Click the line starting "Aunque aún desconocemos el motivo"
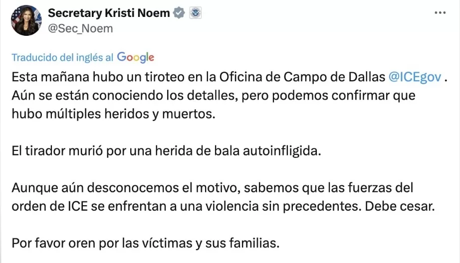 click(x=213, y=189)
